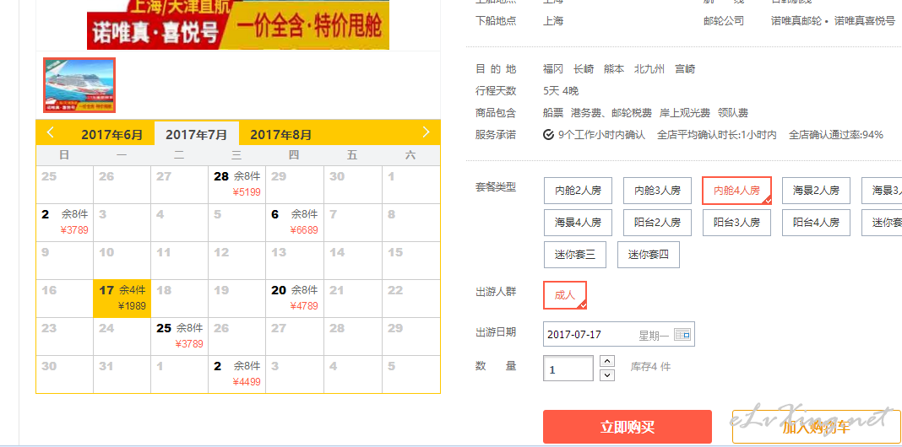Click the 9个工作小时内确认 service promise checkmark
The width and height of the screenshot is (902, 447).
coord(548,135)
